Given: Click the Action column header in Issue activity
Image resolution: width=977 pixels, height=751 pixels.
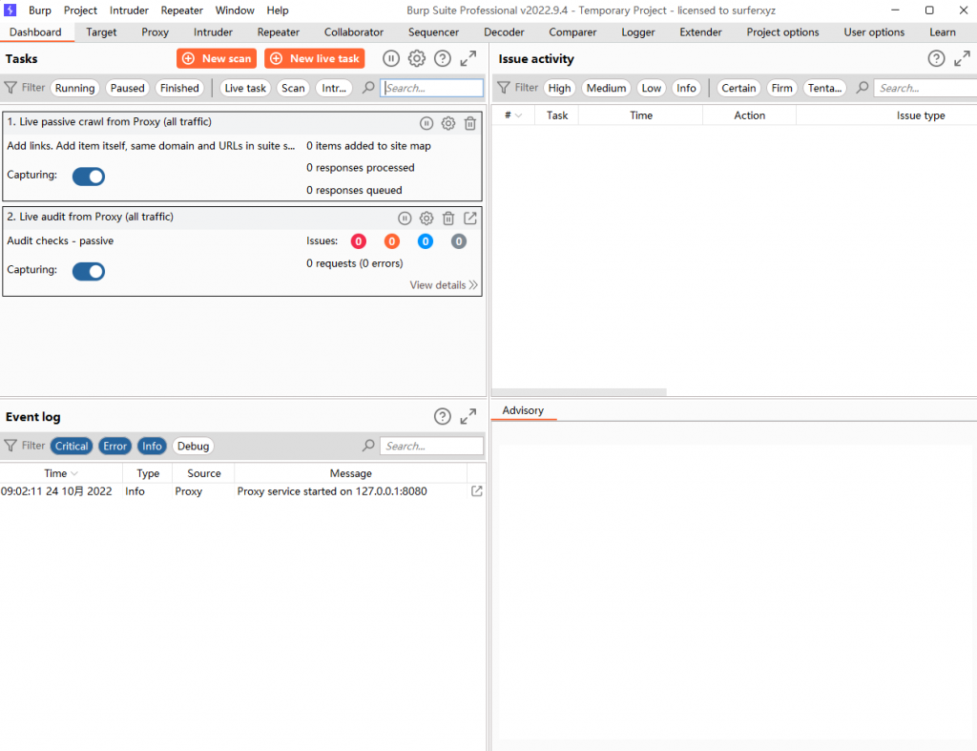Looking at the screenshot, I should coord(749,115).
